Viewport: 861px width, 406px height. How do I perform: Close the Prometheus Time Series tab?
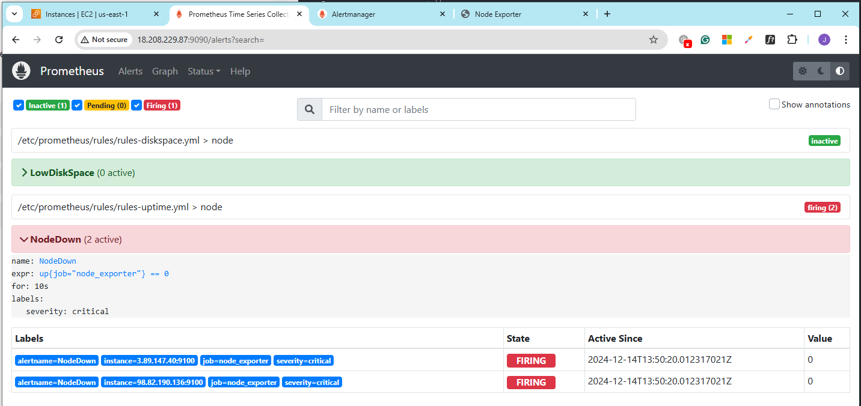point(299,14)
